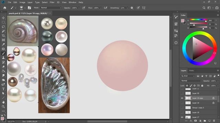Viewport: 220px width, 123px height.
Task: Select the Eraser tool
Action: (3, 67)
